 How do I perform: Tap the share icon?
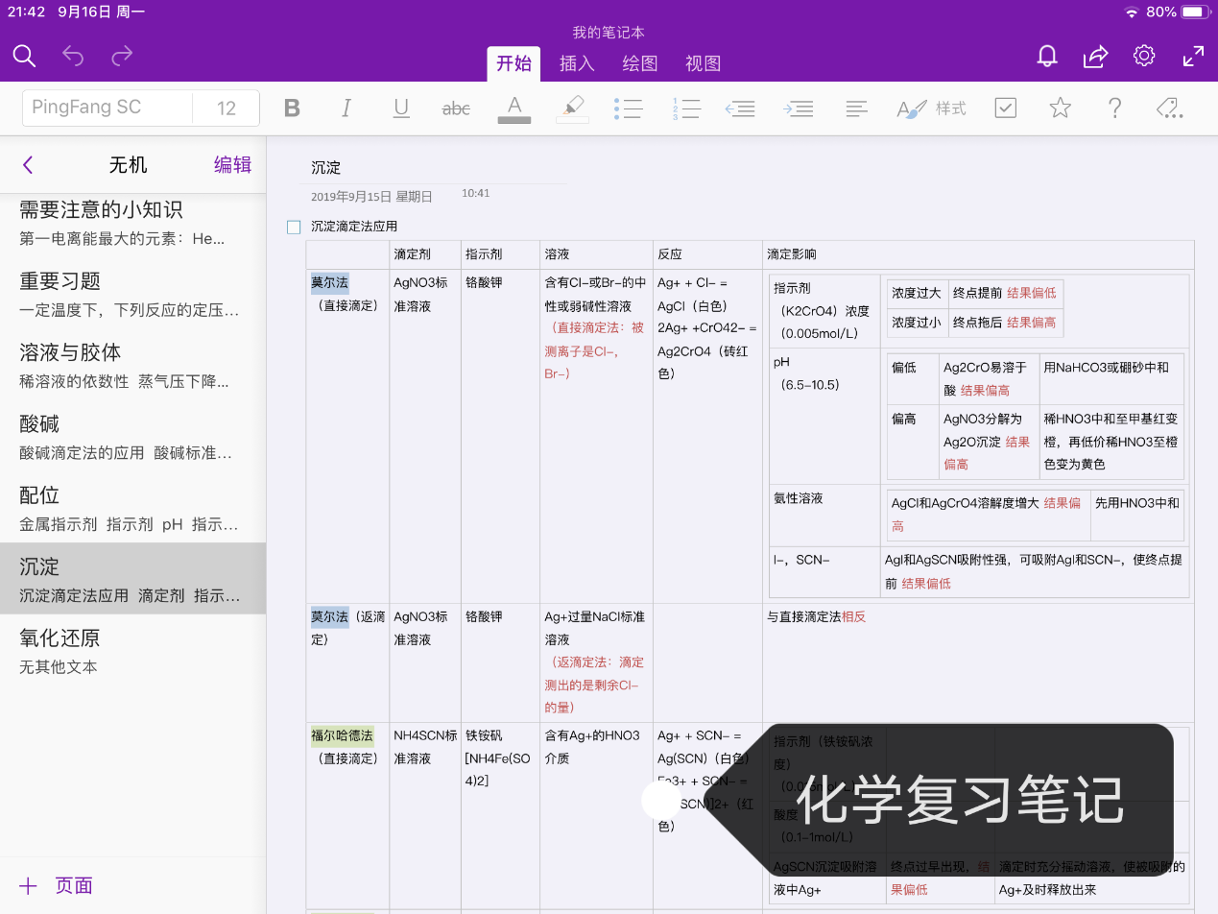coord(1095,57)
